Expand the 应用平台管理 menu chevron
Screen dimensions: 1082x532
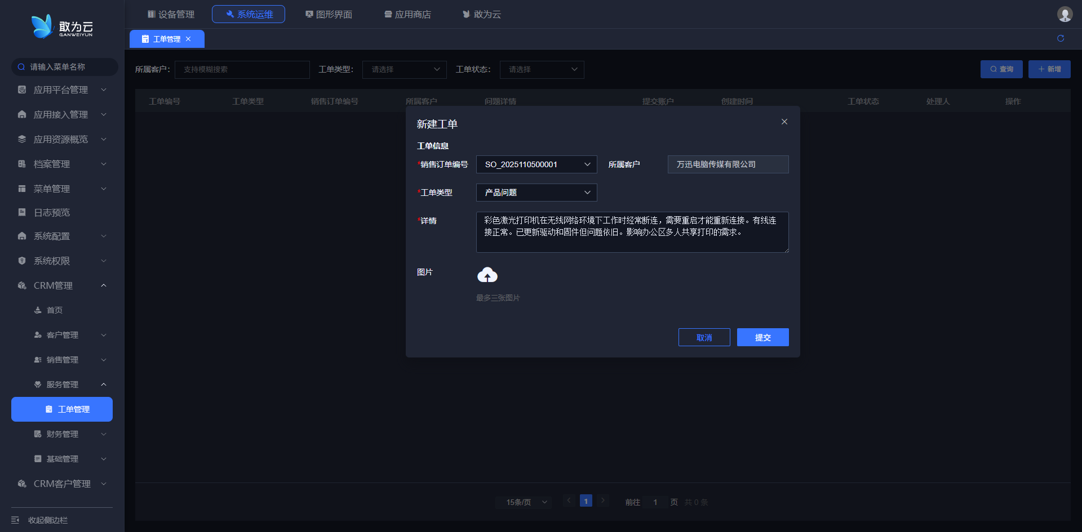104,90
